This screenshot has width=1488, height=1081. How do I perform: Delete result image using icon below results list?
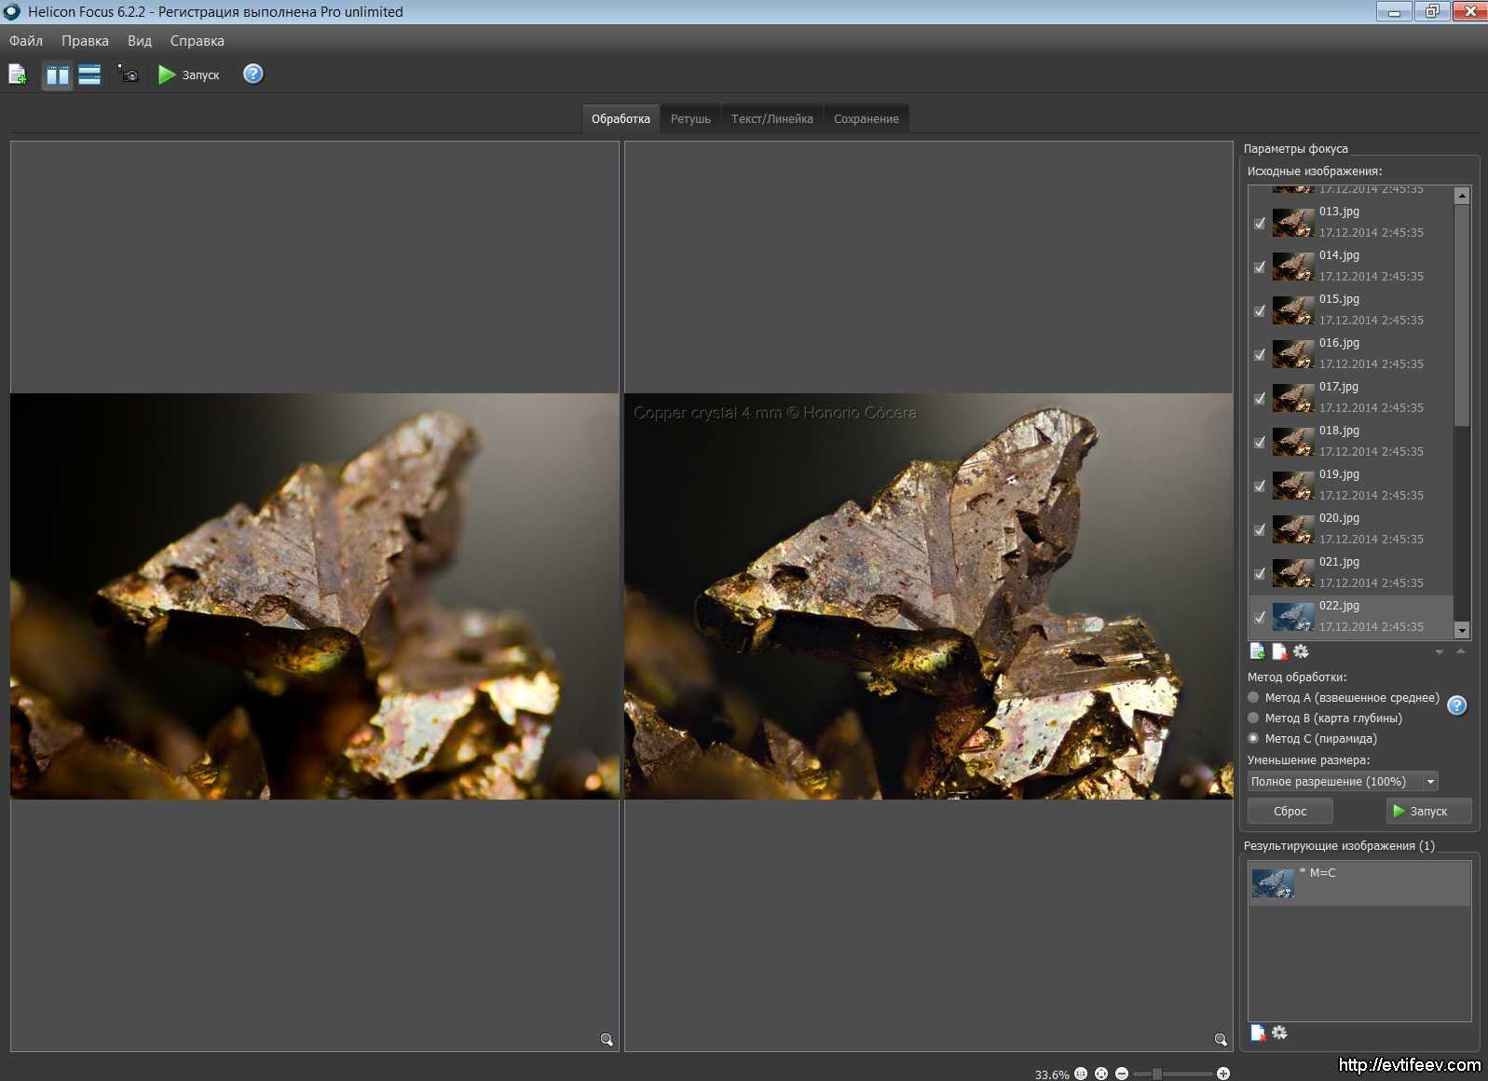[x=1258, y=1033]
